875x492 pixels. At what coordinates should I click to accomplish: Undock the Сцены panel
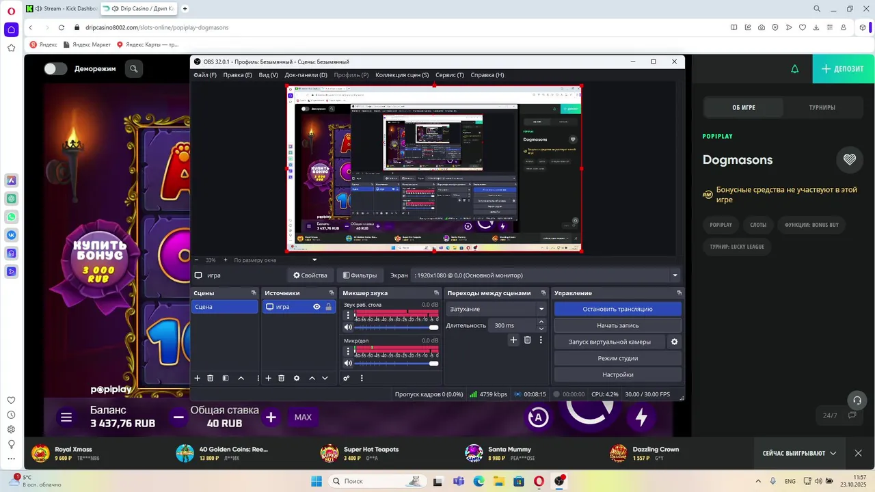[254, 293]
